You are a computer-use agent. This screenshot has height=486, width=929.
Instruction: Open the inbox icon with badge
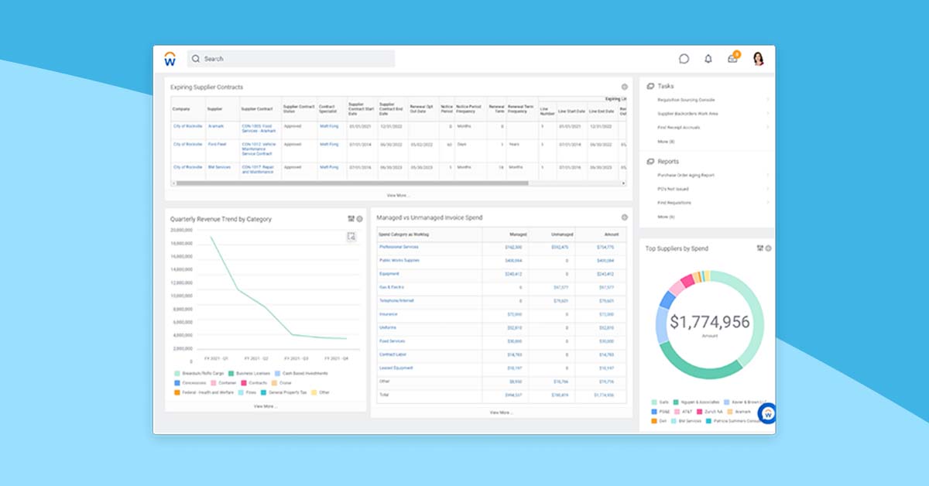coord(732,58)
